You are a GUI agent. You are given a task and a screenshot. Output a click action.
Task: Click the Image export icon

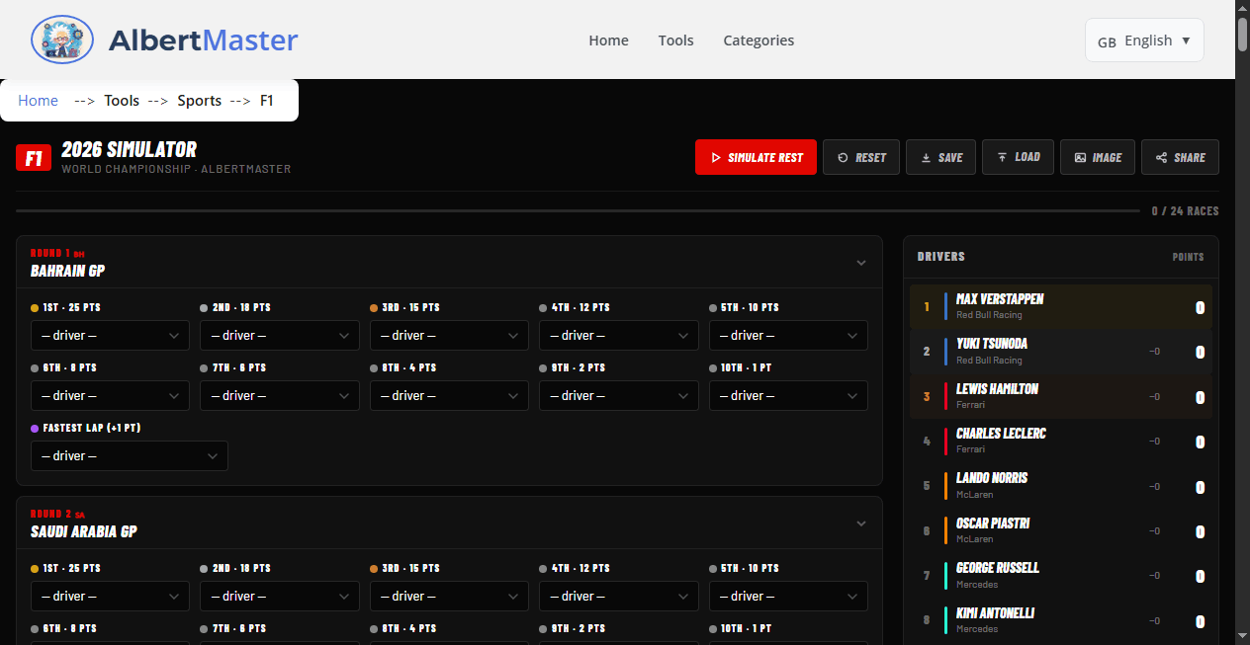[x=1078, y=157]
